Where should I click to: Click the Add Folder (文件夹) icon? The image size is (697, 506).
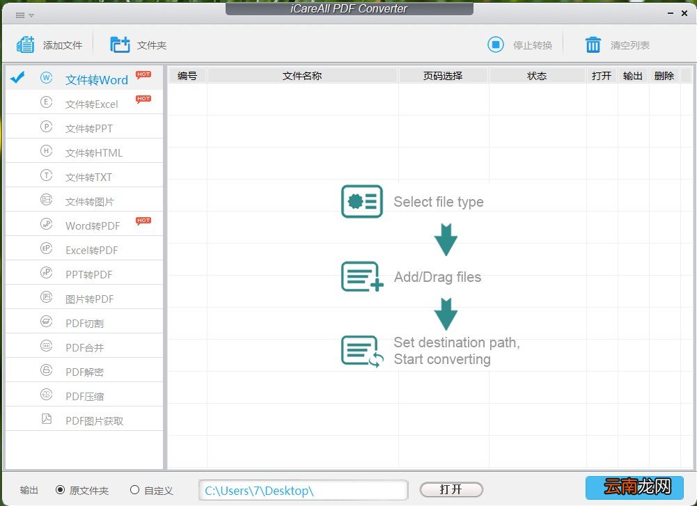click(x=120, y=45)
